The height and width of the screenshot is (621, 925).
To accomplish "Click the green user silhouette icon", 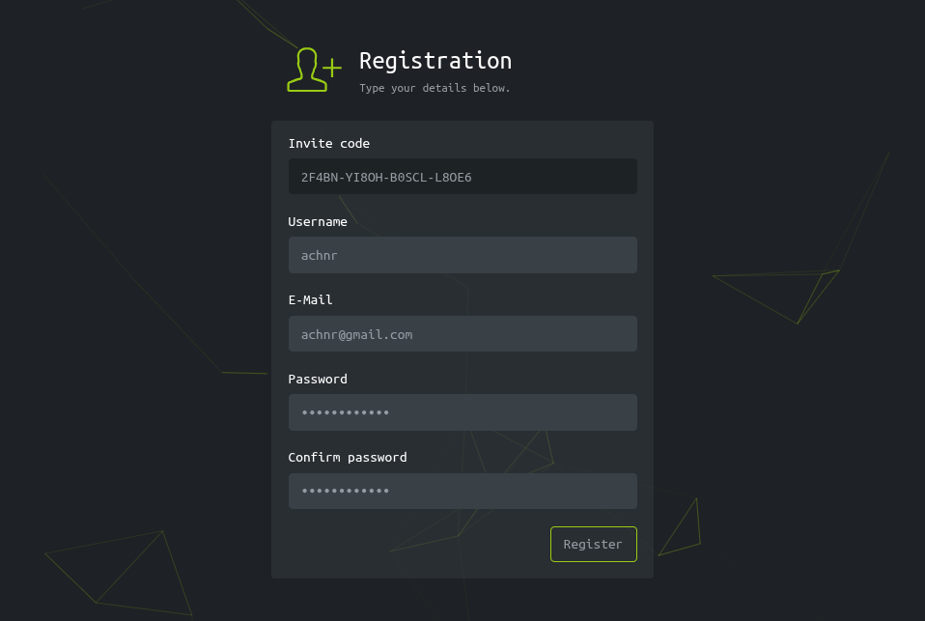I will point(307,70).
